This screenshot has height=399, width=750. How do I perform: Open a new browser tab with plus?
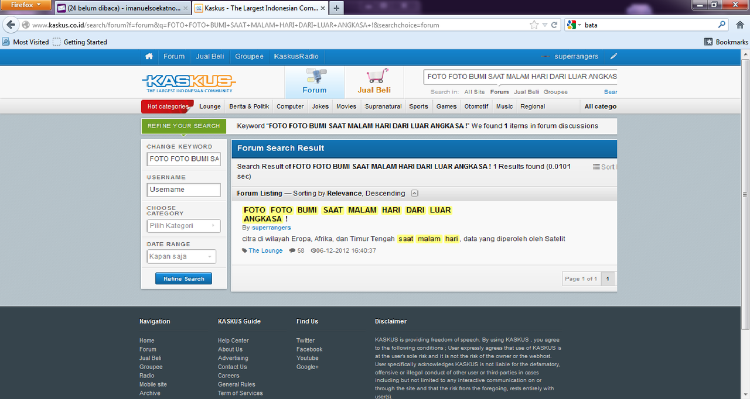pyautogui.click(x=336, y=8)
